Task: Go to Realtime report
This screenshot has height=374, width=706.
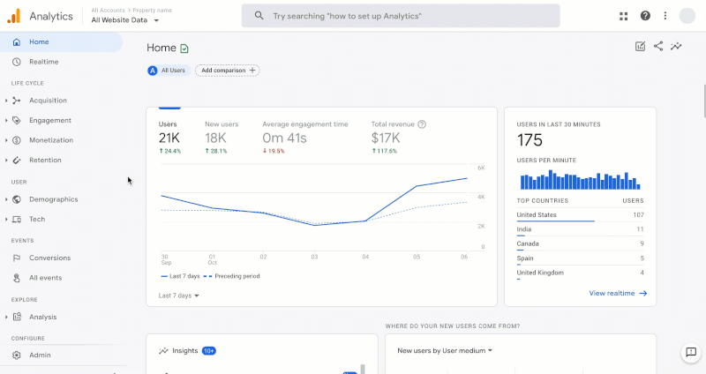Action: [x=43, y=62]
